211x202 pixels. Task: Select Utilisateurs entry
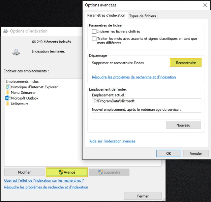click(20, 104)
